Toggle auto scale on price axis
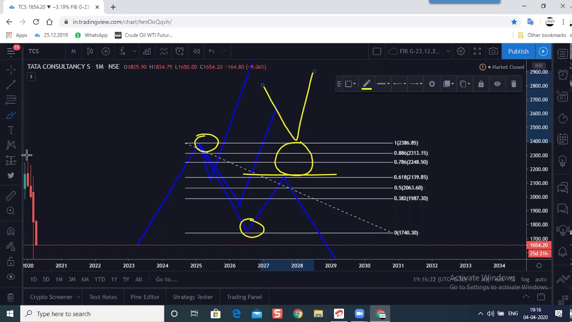The image size is (572, 322). 541,279
